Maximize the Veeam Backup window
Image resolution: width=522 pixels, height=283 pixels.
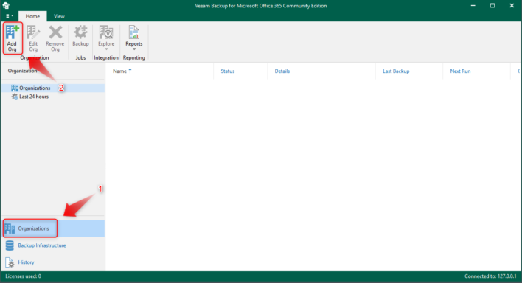click(493, 6)
